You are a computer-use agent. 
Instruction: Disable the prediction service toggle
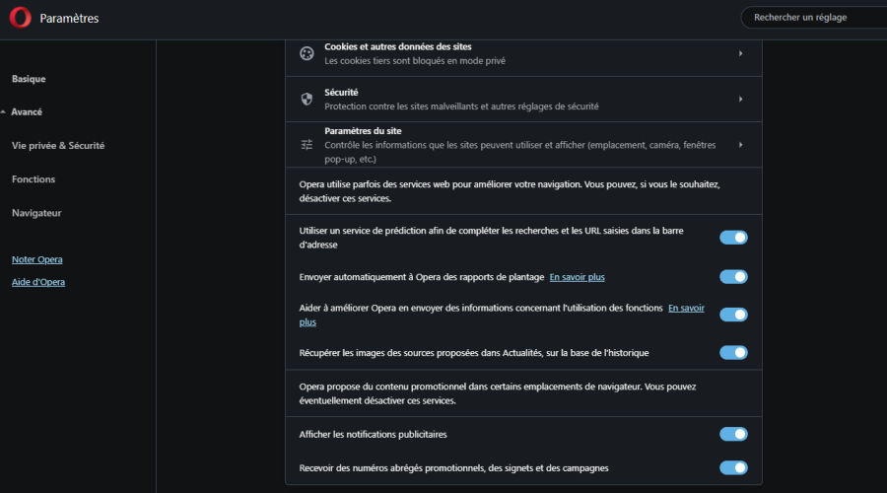[x=733, y=238]
